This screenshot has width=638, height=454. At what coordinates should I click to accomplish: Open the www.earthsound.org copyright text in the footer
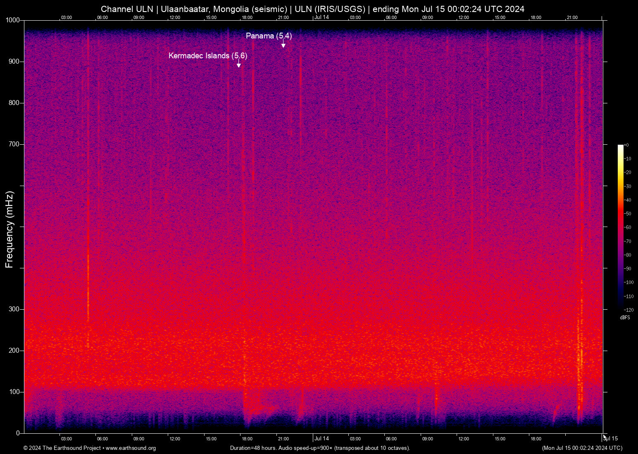tap(90, 448)
